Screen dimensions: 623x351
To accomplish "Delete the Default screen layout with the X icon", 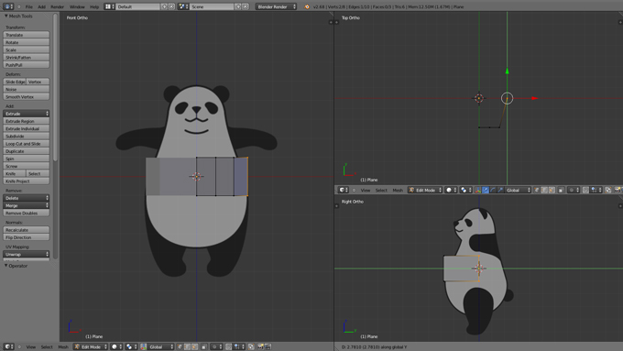I will [171, 6].
